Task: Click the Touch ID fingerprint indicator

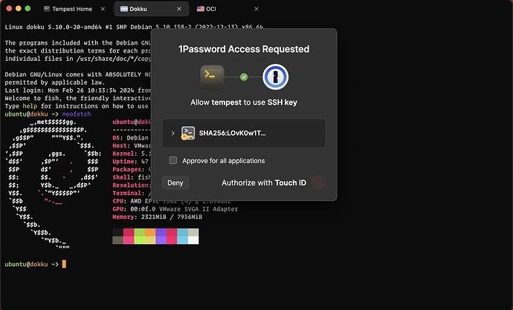Action: [319, 182]
